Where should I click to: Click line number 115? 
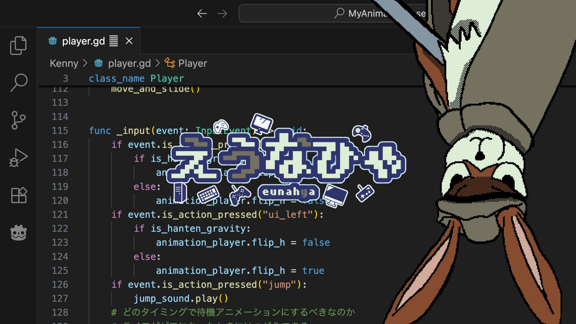(60, 130)
